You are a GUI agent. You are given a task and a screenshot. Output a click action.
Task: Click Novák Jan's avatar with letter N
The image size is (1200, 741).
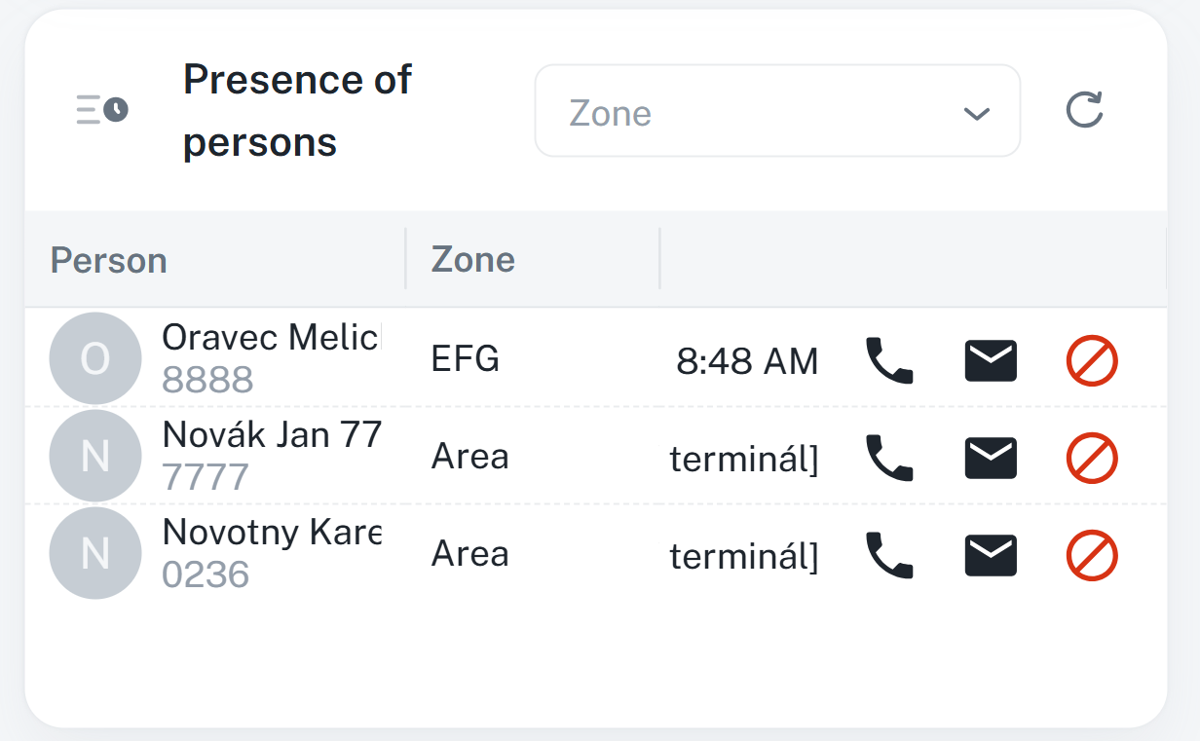coord(94,456)
